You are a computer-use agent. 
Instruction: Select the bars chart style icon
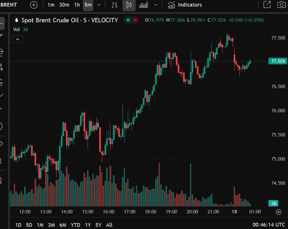[x=115, y=5]
